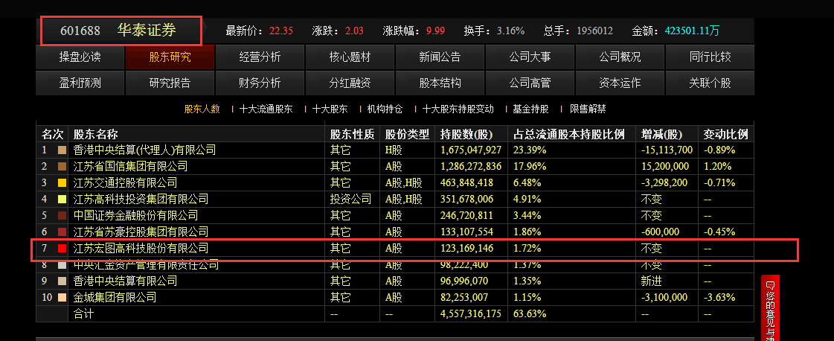Open 关联个股 tab
This screenshot has height=341, width=834.
710,83
